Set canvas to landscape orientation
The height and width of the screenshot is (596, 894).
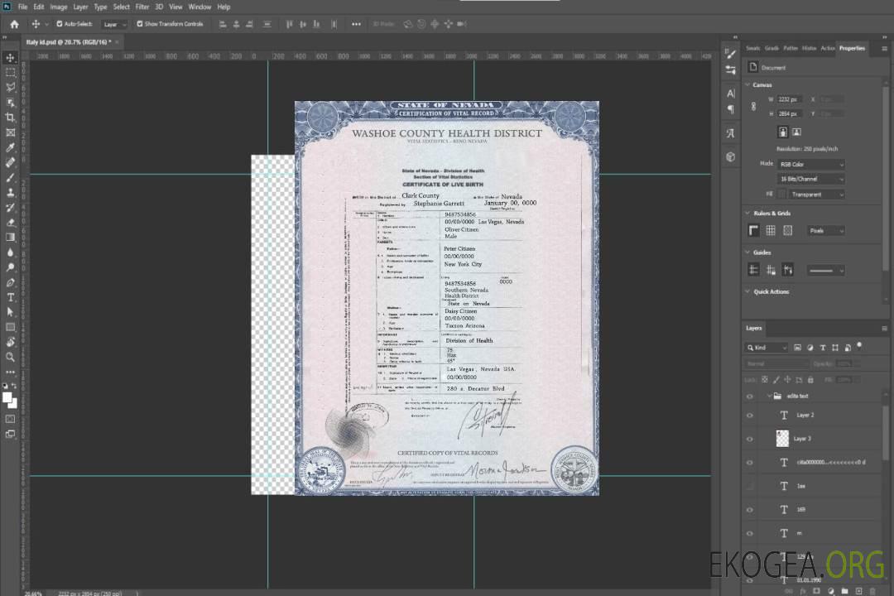(x=797, y=132)
